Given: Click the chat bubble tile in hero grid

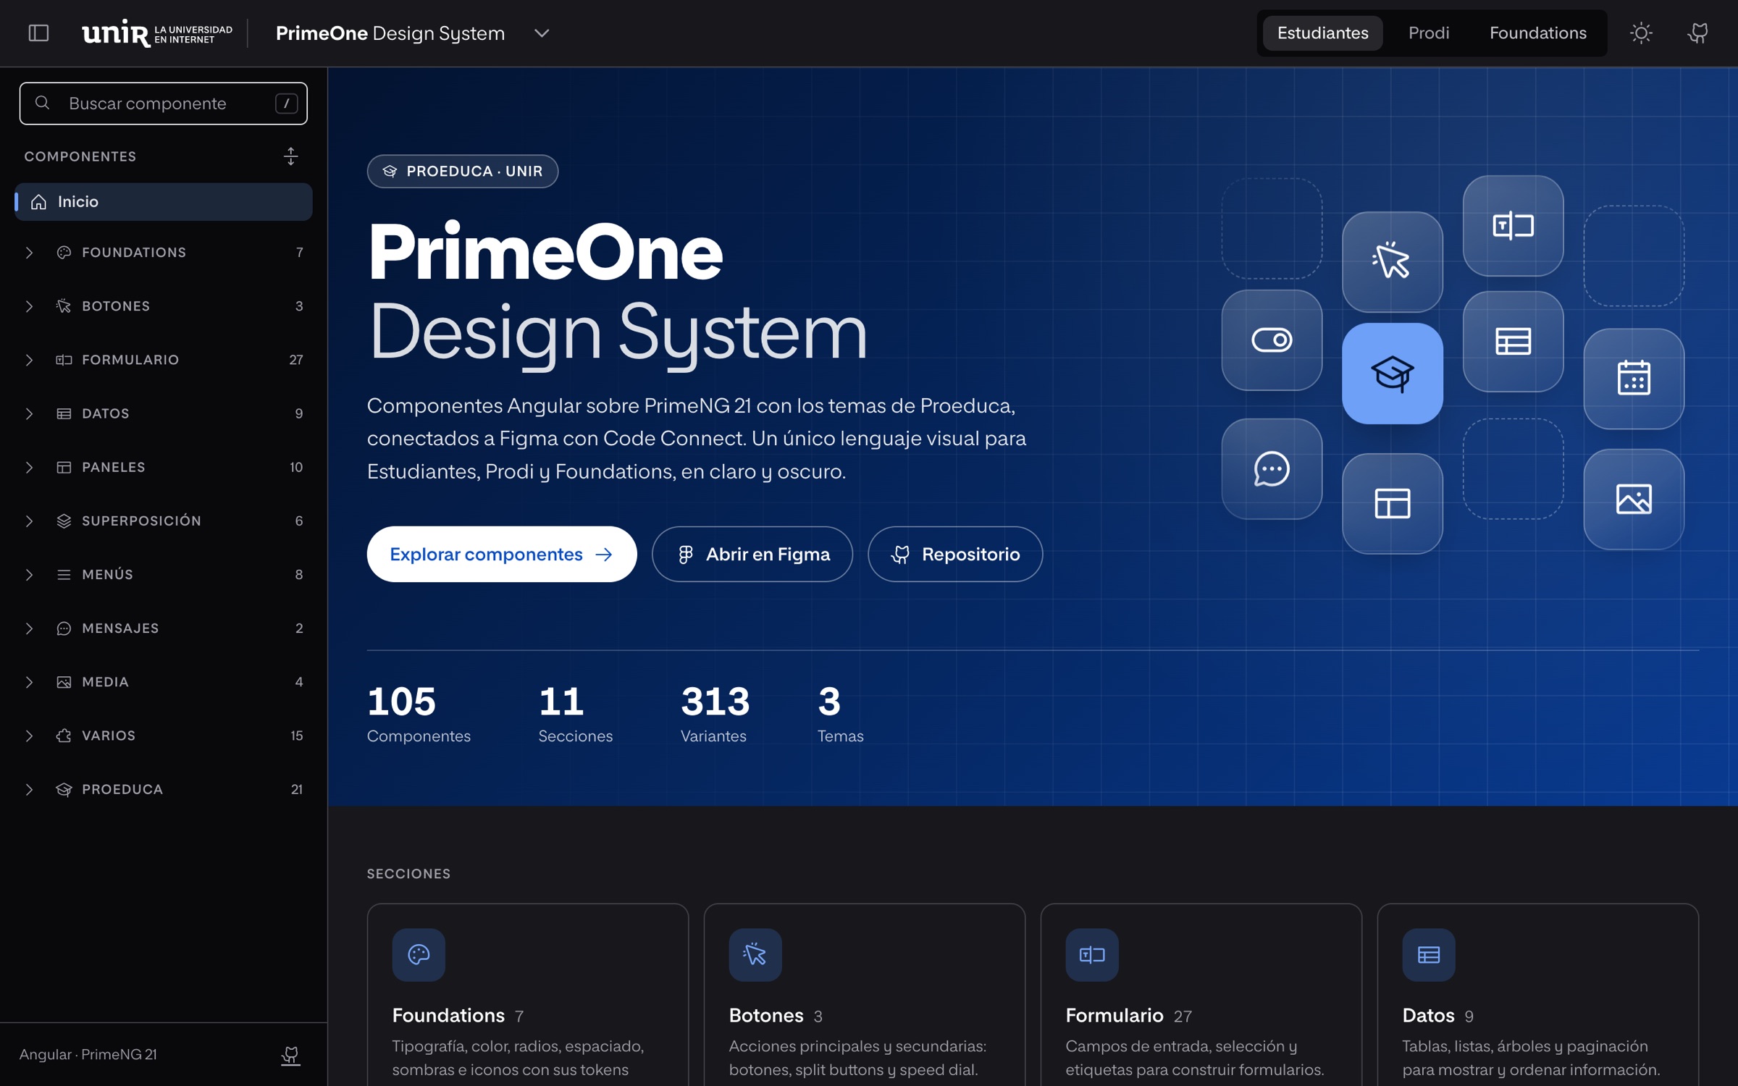Looking at the screenshot, I should [1272, 469].
